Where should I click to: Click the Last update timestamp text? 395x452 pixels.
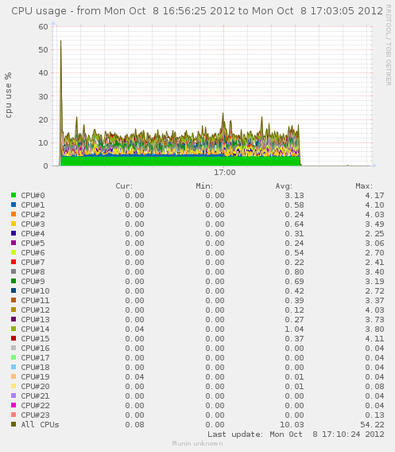pyautogui.click(x=296, y=434)
